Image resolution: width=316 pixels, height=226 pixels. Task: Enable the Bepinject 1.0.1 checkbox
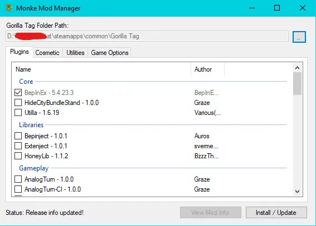tap(18, 136)
